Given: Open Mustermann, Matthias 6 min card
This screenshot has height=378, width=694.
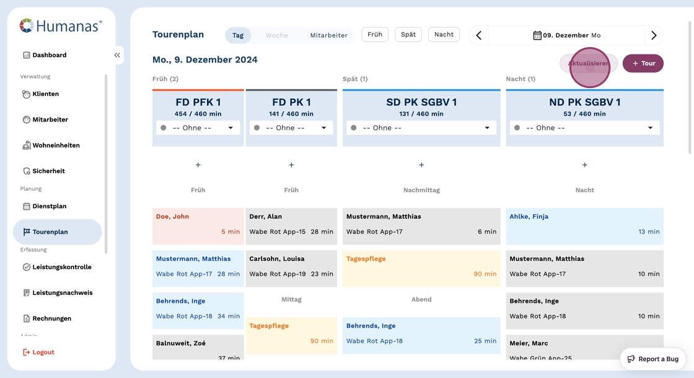Looking at the screenshot, I should (x=421, y=226).
